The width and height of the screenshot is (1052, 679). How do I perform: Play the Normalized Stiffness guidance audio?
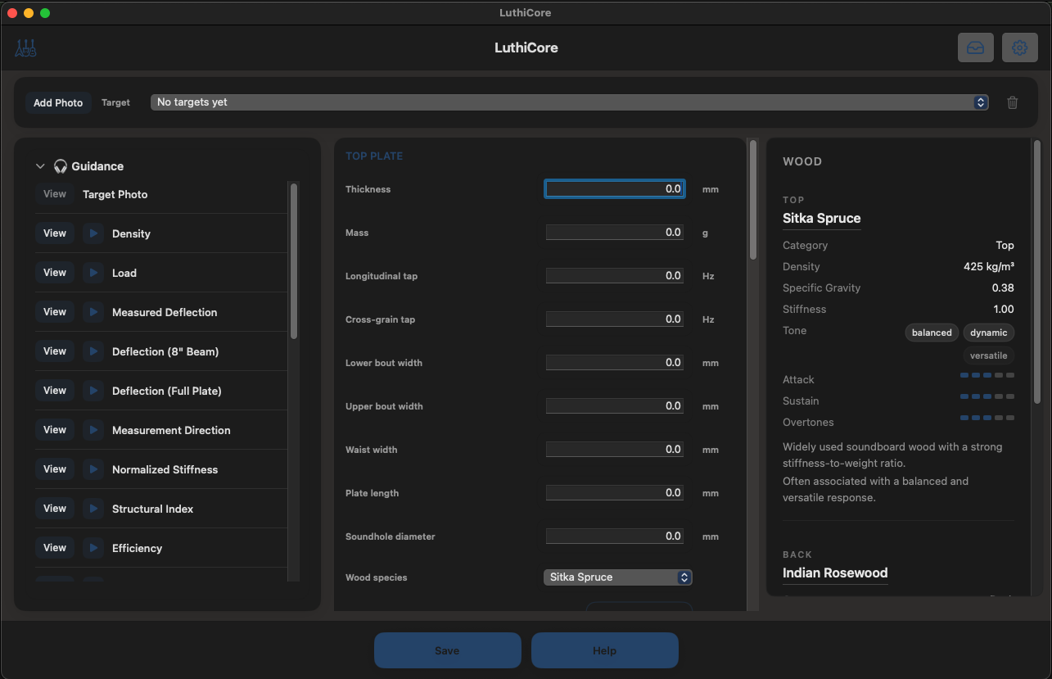coord(93,469)
